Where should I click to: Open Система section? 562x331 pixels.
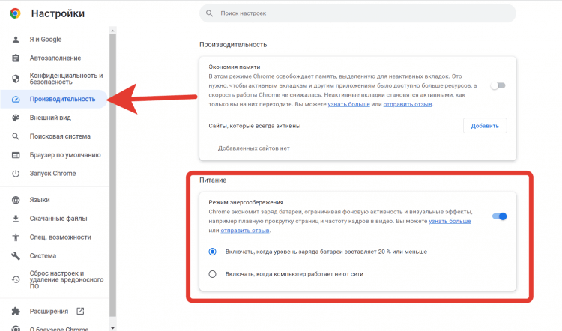(43, 256)
